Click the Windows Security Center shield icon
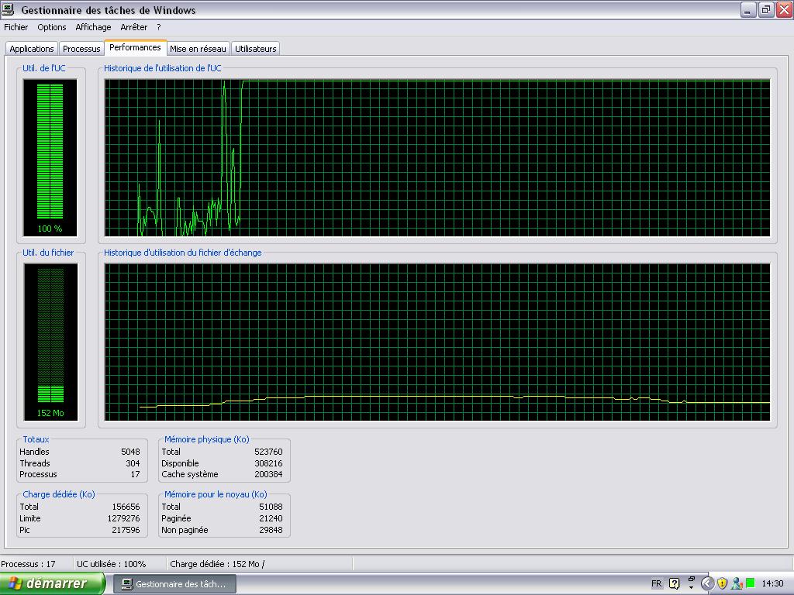 click(722, 583)
